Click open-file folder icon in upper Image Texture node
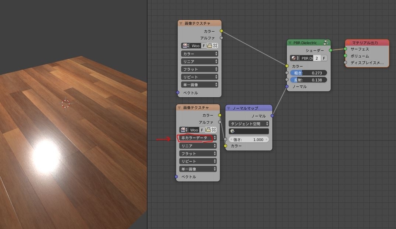 tap(209, 46)
